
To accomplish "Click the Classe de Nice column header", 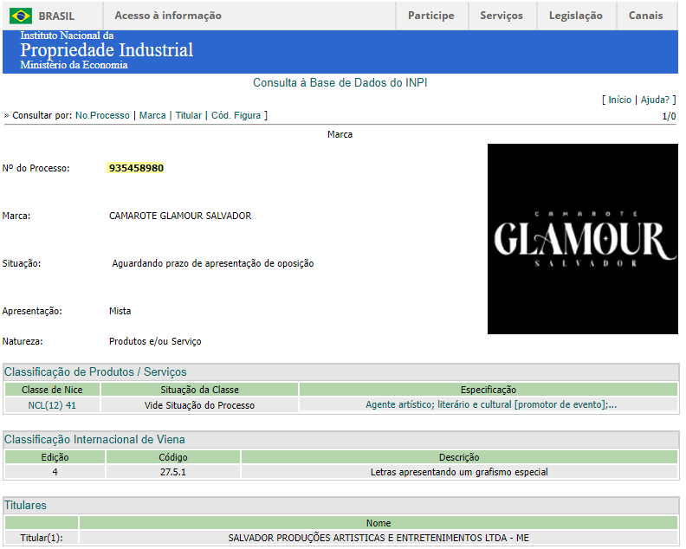I will click(52, 390).
